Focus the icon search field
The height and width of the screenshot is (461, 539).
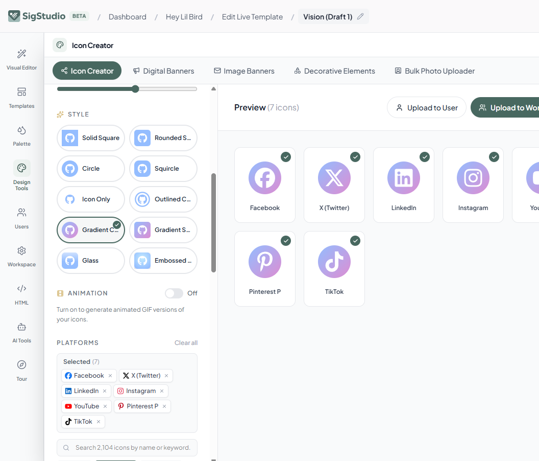pos(127,448)
